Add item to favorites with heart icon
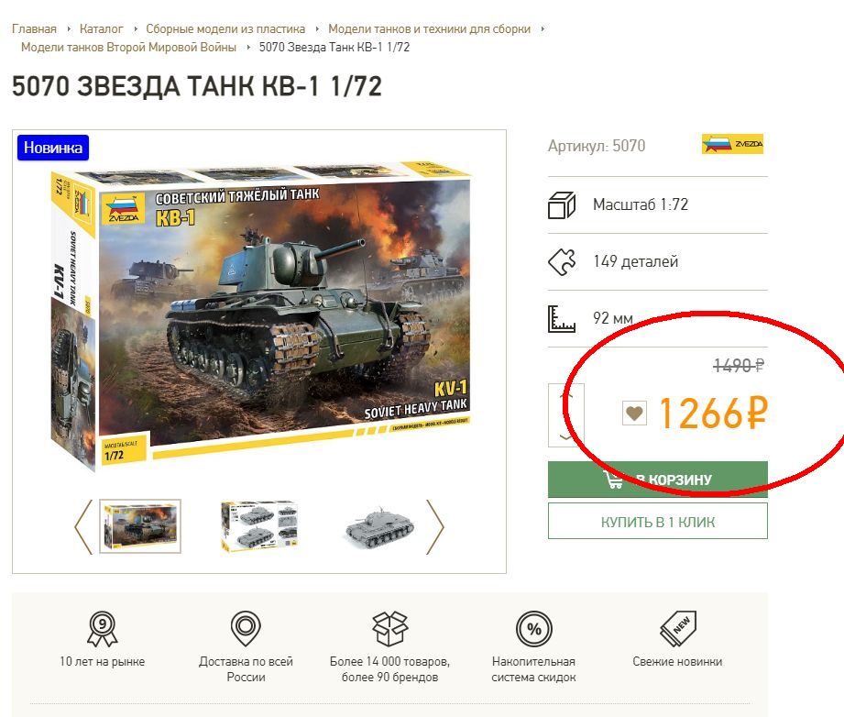This screenshot has width=844, height=717. click(x=634, y=414)
